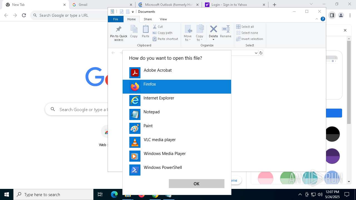Screen dimensions: 356x200
Task: Open the volume icon in system tray
Action: 320,194
